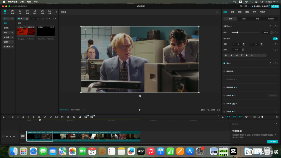Open the 文件 menu in menu bar
Screen dimensions: 281x158
pos(22,2)
